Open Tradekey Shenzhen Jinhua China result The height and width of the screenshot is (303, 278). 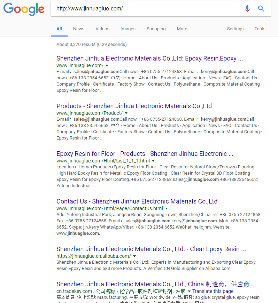156,284
